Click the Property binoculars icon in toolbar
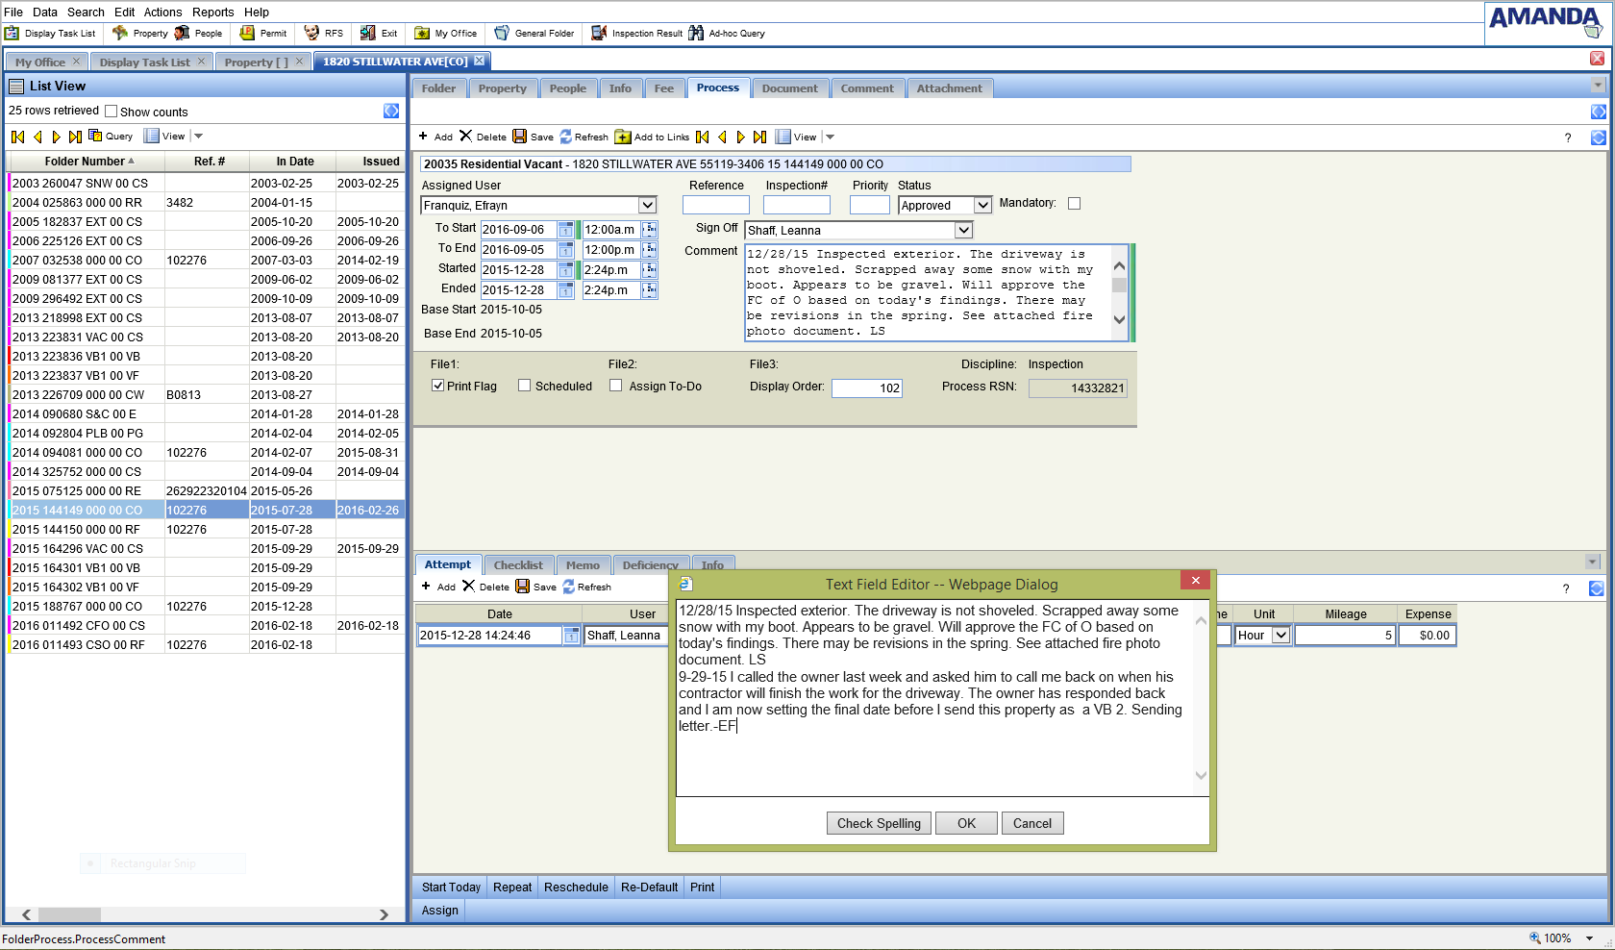 pos(120,34)
